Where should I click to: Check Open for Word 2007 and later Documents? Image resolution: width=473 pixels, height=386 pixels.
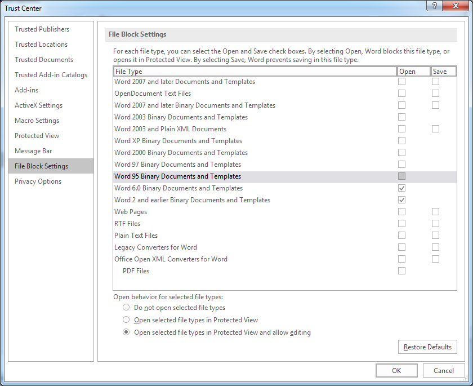tap(401, 82)
